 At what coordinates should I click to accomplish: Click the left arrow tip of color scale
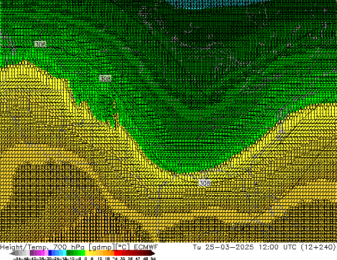click(x=12, y=254)
